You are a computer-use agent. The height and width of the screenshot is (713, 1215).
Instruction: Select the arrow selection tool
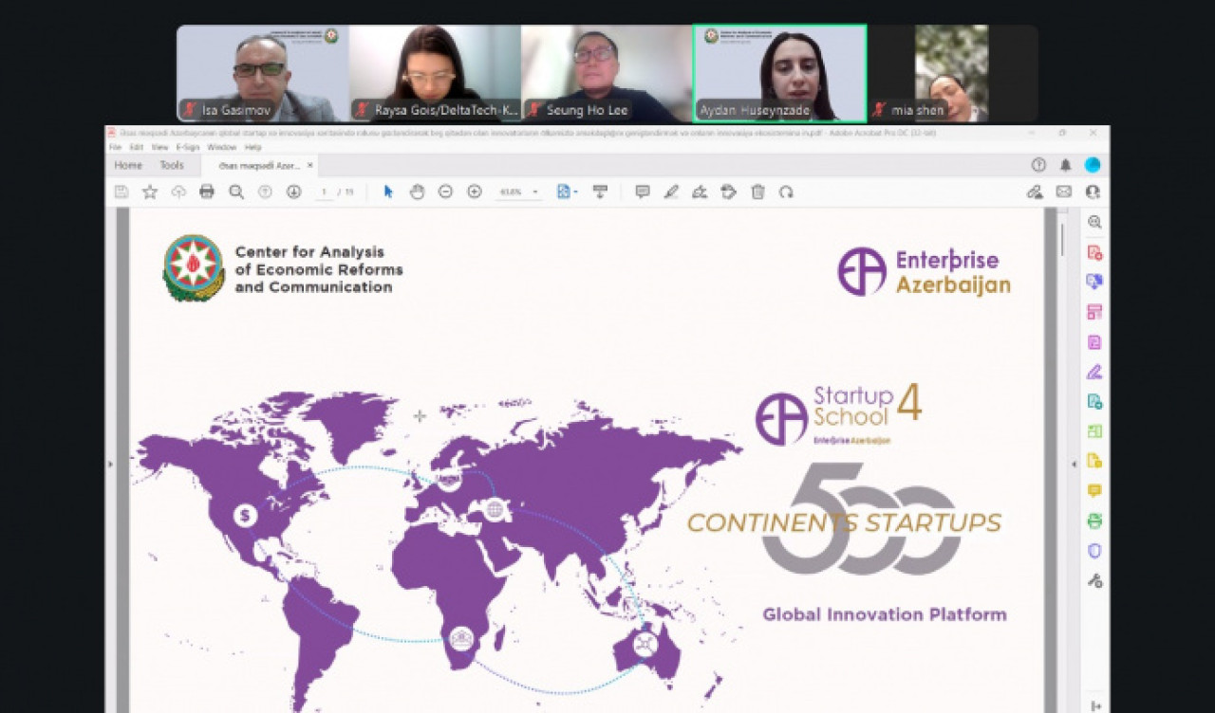388,192
